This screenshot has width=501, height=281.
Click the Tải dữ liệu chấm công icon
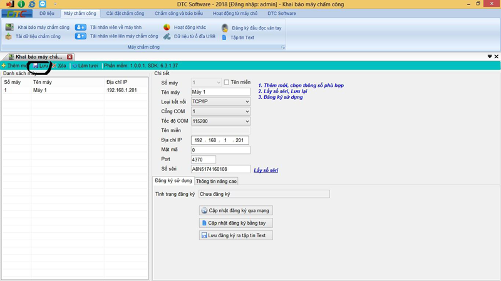coord(9,37)
